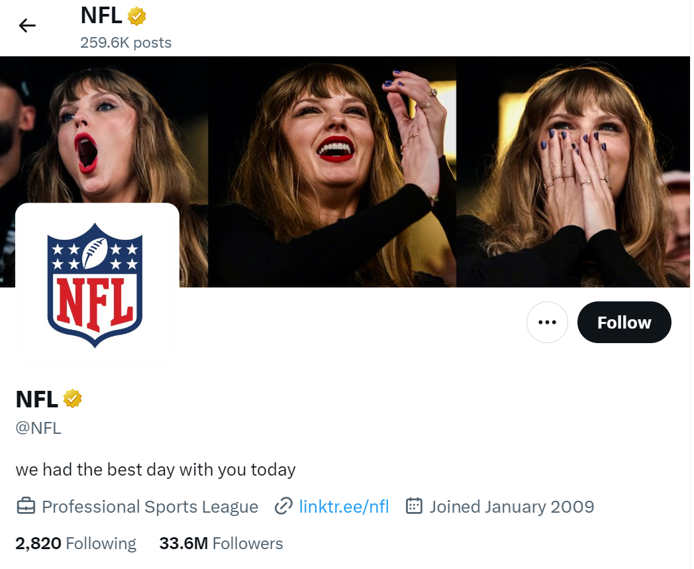Open the NFL shield profile picture
The width and height of the screenshot is (694, 569).
click(x=95, y=284)
